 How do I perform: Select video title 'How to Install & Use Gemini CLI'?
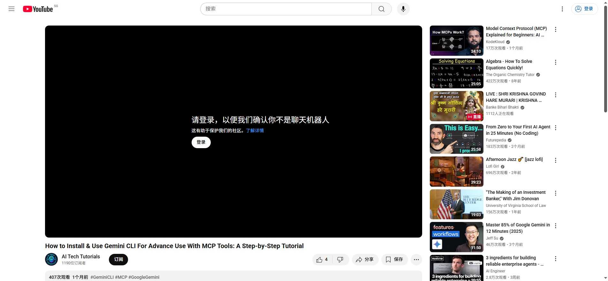[x=174, y=246]
